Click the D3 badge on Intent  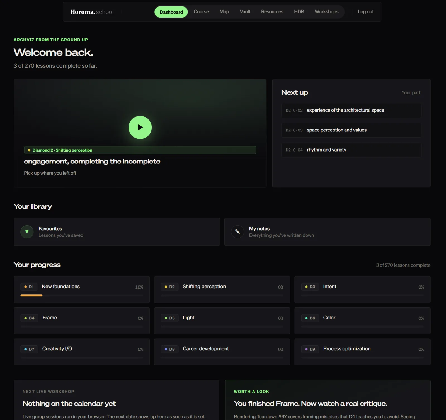click(310, 287)
